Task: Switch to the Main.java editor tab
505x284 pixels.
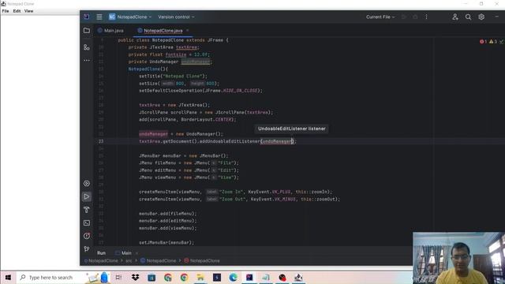Action: coord(110,31)
